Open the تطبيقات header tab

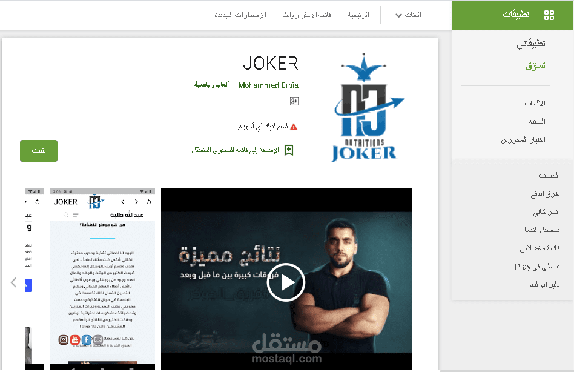[516, 15]
